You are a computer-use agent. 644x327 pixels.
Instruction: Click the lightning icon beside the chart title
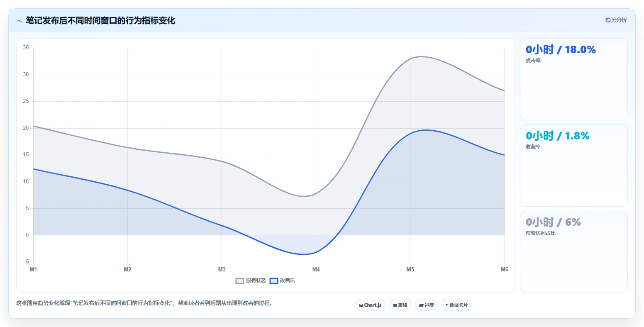[x=20, y=21]
